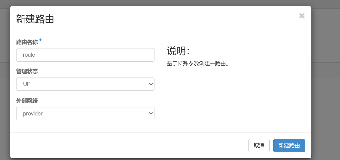
Task: Click the 基于特殊参数创建一路由 description text
Action: [x=198, y=64]
